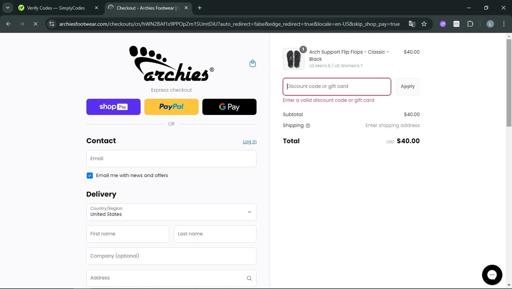Expand the Country/Region dropdown
Viewport: 512px width, 289px height.
coord(171,212)
